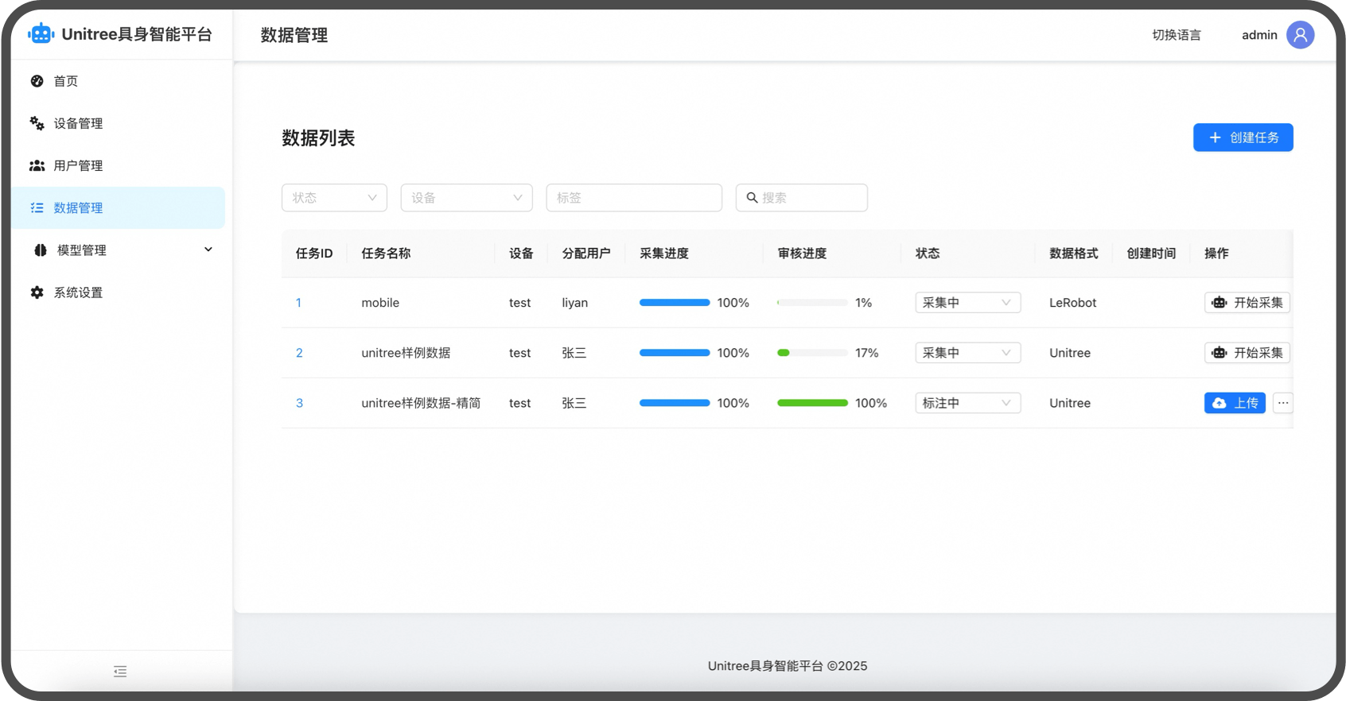Screen dimensions: 1346x701
Task: Click the user management people icon
Action: (37, 165)
